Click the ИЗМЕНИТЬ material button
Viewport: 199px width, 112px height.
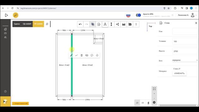pos(179,73)
